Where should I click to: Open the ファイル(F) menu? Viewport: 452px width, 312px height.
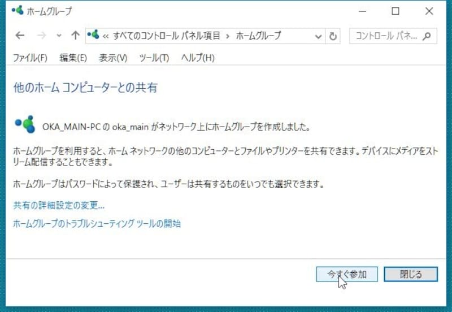[31, 58]
